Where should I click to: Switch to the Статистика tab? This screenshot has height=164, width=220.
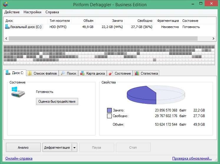[x=146, y=73]
